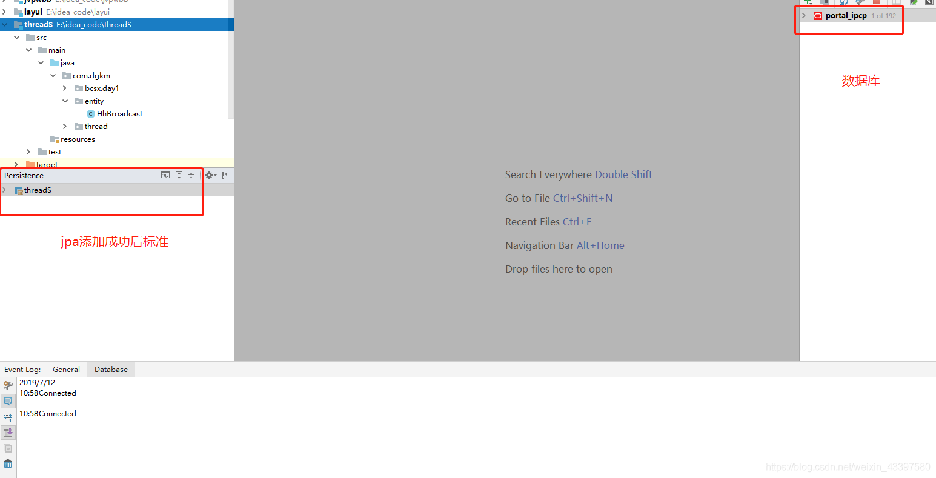The height and width of the screenshot is (478, 936).
Task: Collapse the main folder
Action: pyautogui.click(x=29, y=50)
